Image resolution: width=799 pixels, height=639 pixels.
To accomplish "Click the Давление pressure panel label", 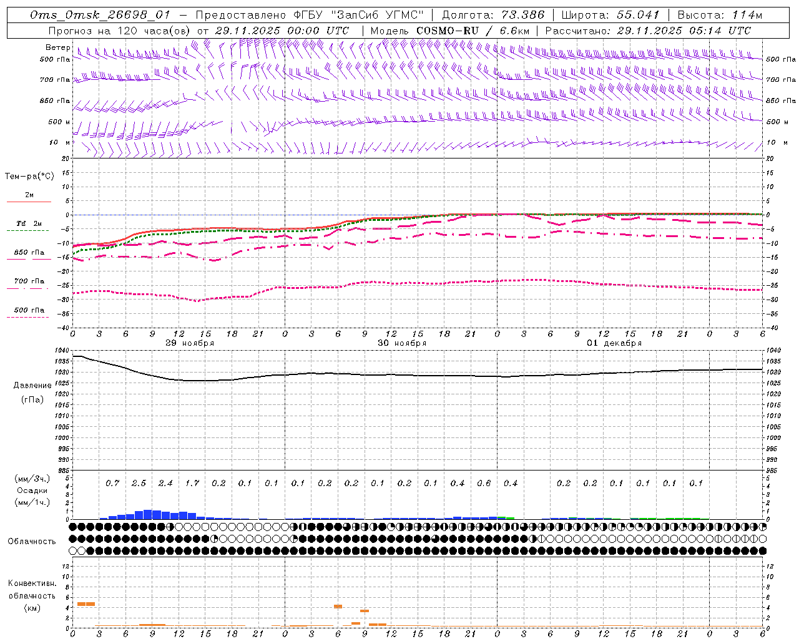I will pyautogui.click(x=32, y=386).
